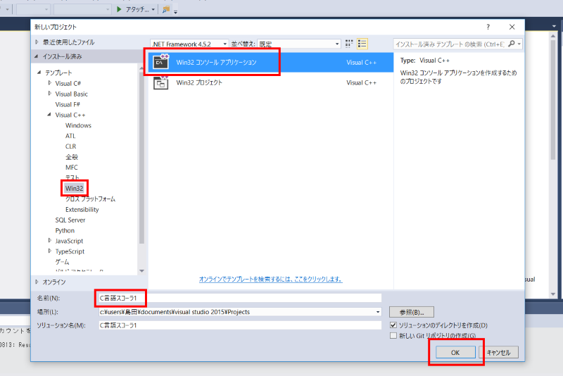Screen dimensions: 563x376
Task: Click OK to create the project
Action: point(455,352)
